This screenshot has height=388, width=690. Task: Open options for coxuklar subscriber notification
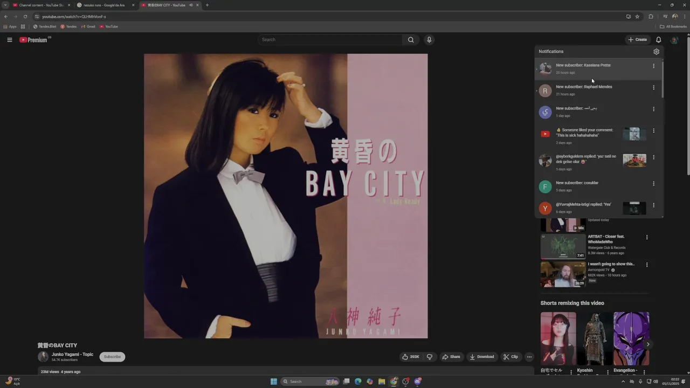coord(653,184)
